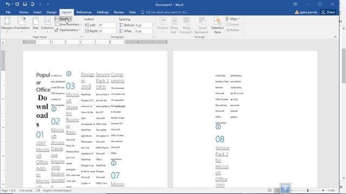Screen dimensions: 346x194
Task: Click the Components hyperlink heading
Action: pyautogui.click(x=117, y=78)
